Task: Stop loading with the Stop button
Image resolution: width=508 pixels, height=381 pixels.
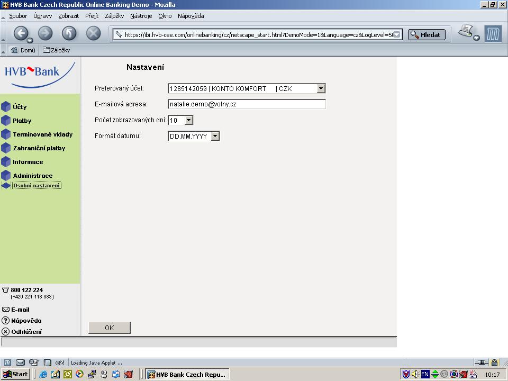Action: pos(93,33)
